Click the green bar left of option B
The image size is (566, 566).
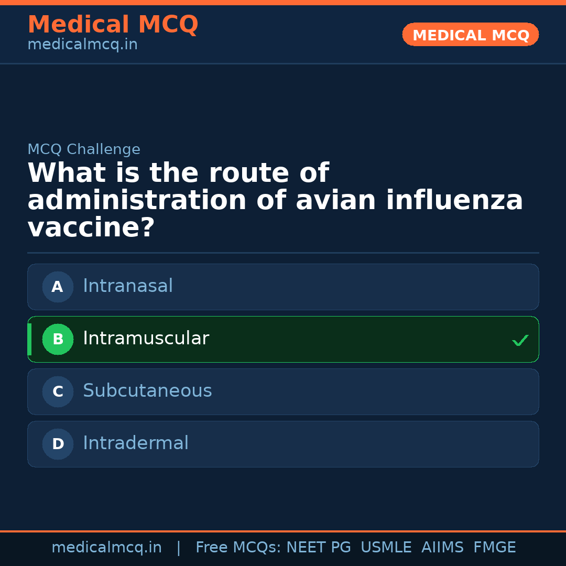tap(29, 339)
